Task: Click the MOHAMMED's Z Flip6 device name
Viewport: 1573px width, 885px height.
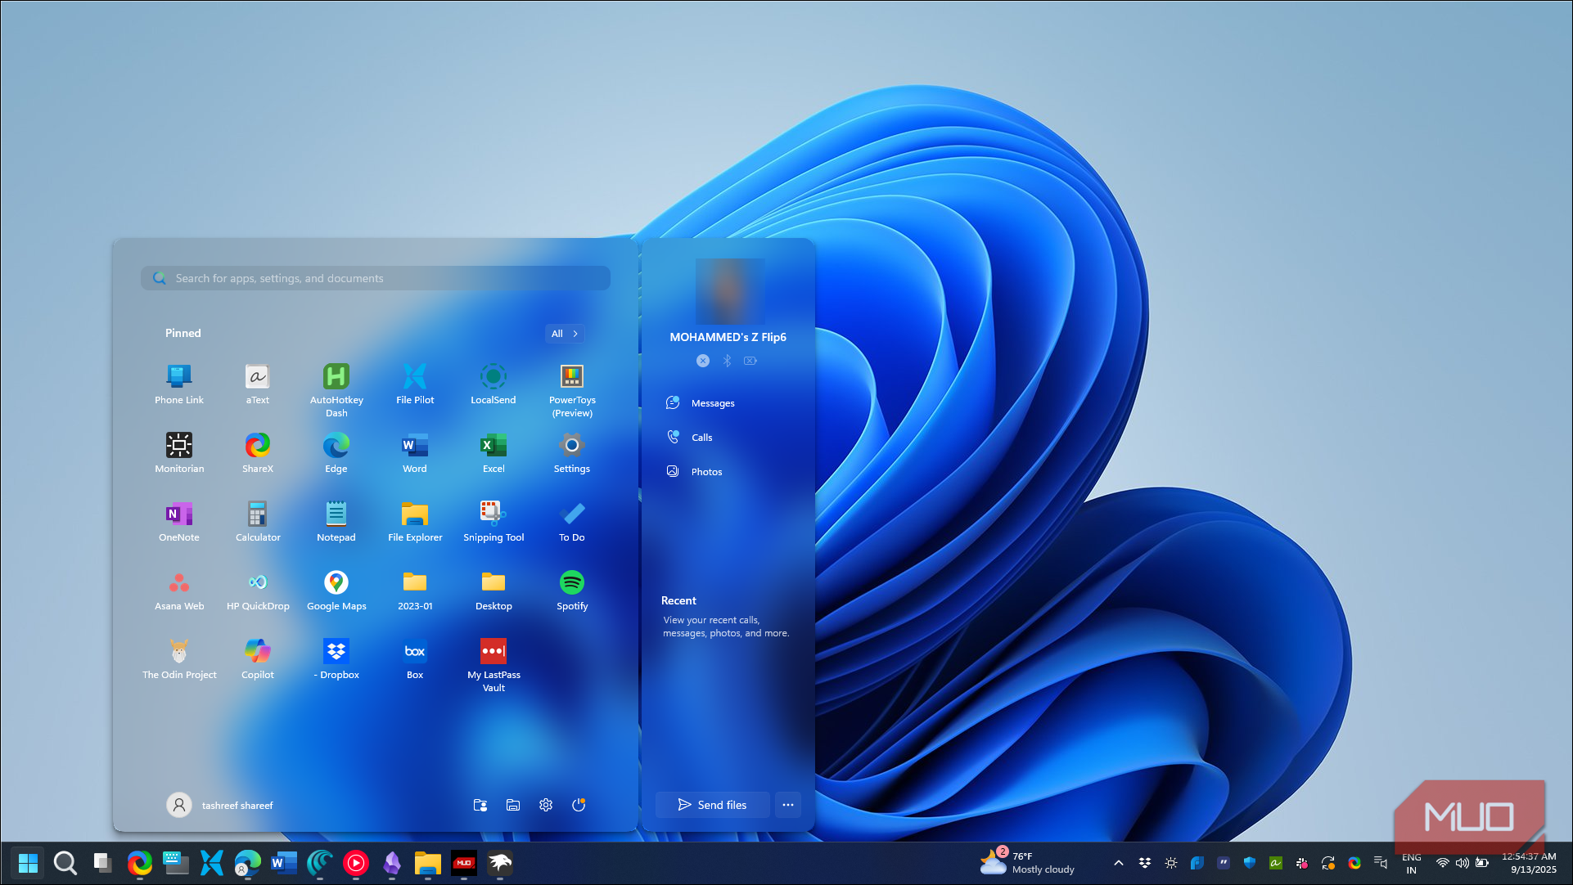Action: point(728,337)
